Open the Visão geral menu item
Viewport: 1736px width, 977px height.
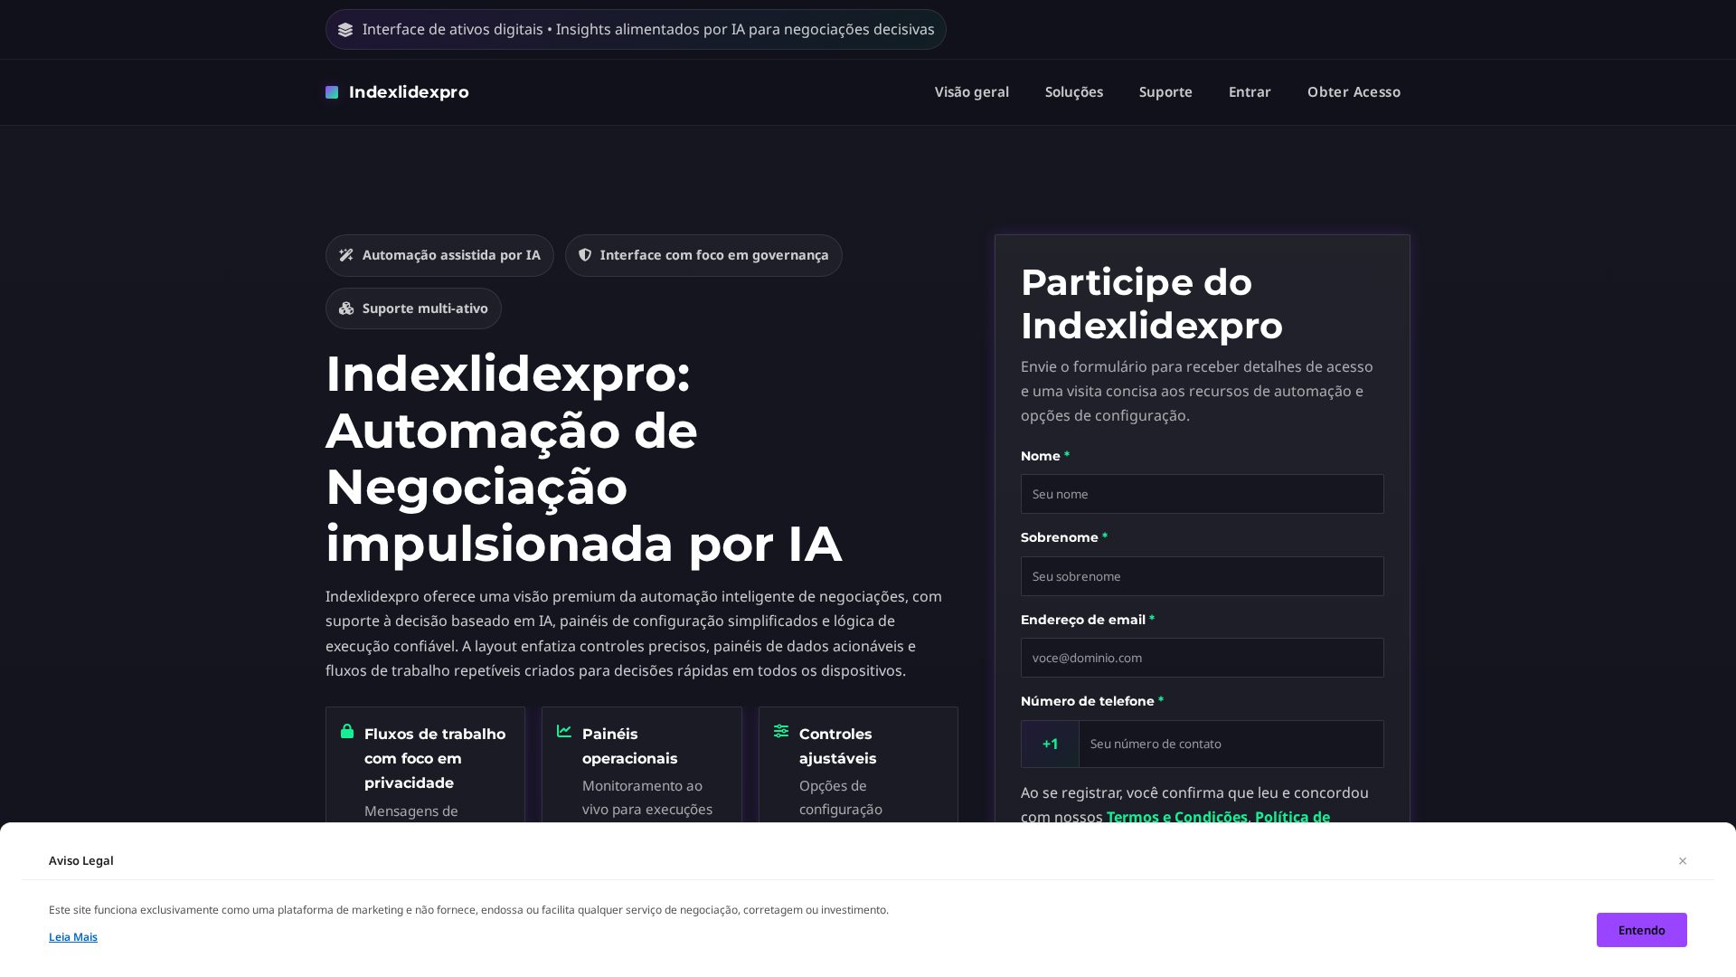click(x=971, y=91)
